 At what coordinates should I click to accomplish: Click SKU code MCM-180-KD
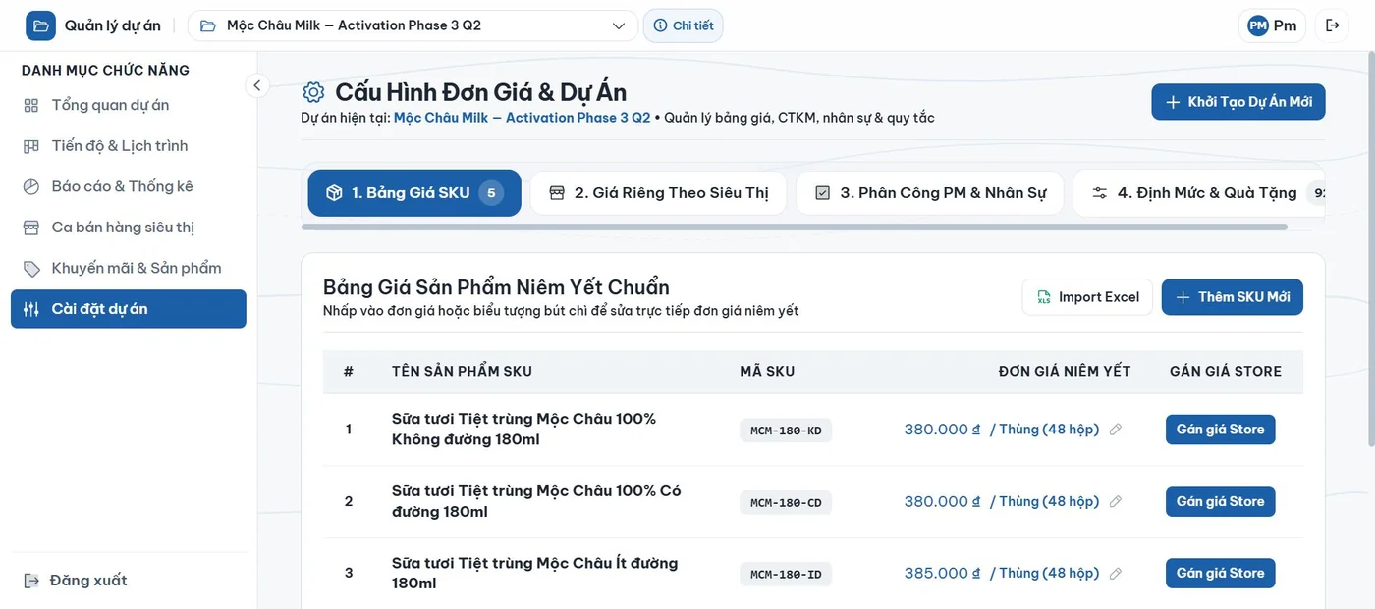click(786, 431)
